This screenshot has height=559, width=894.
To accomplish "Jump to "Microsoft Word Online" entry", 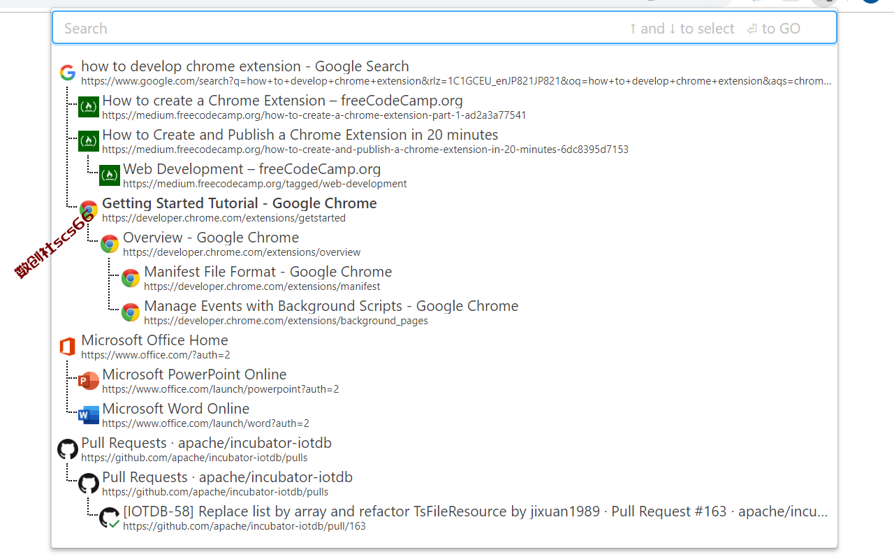I will tap(176, 409).
